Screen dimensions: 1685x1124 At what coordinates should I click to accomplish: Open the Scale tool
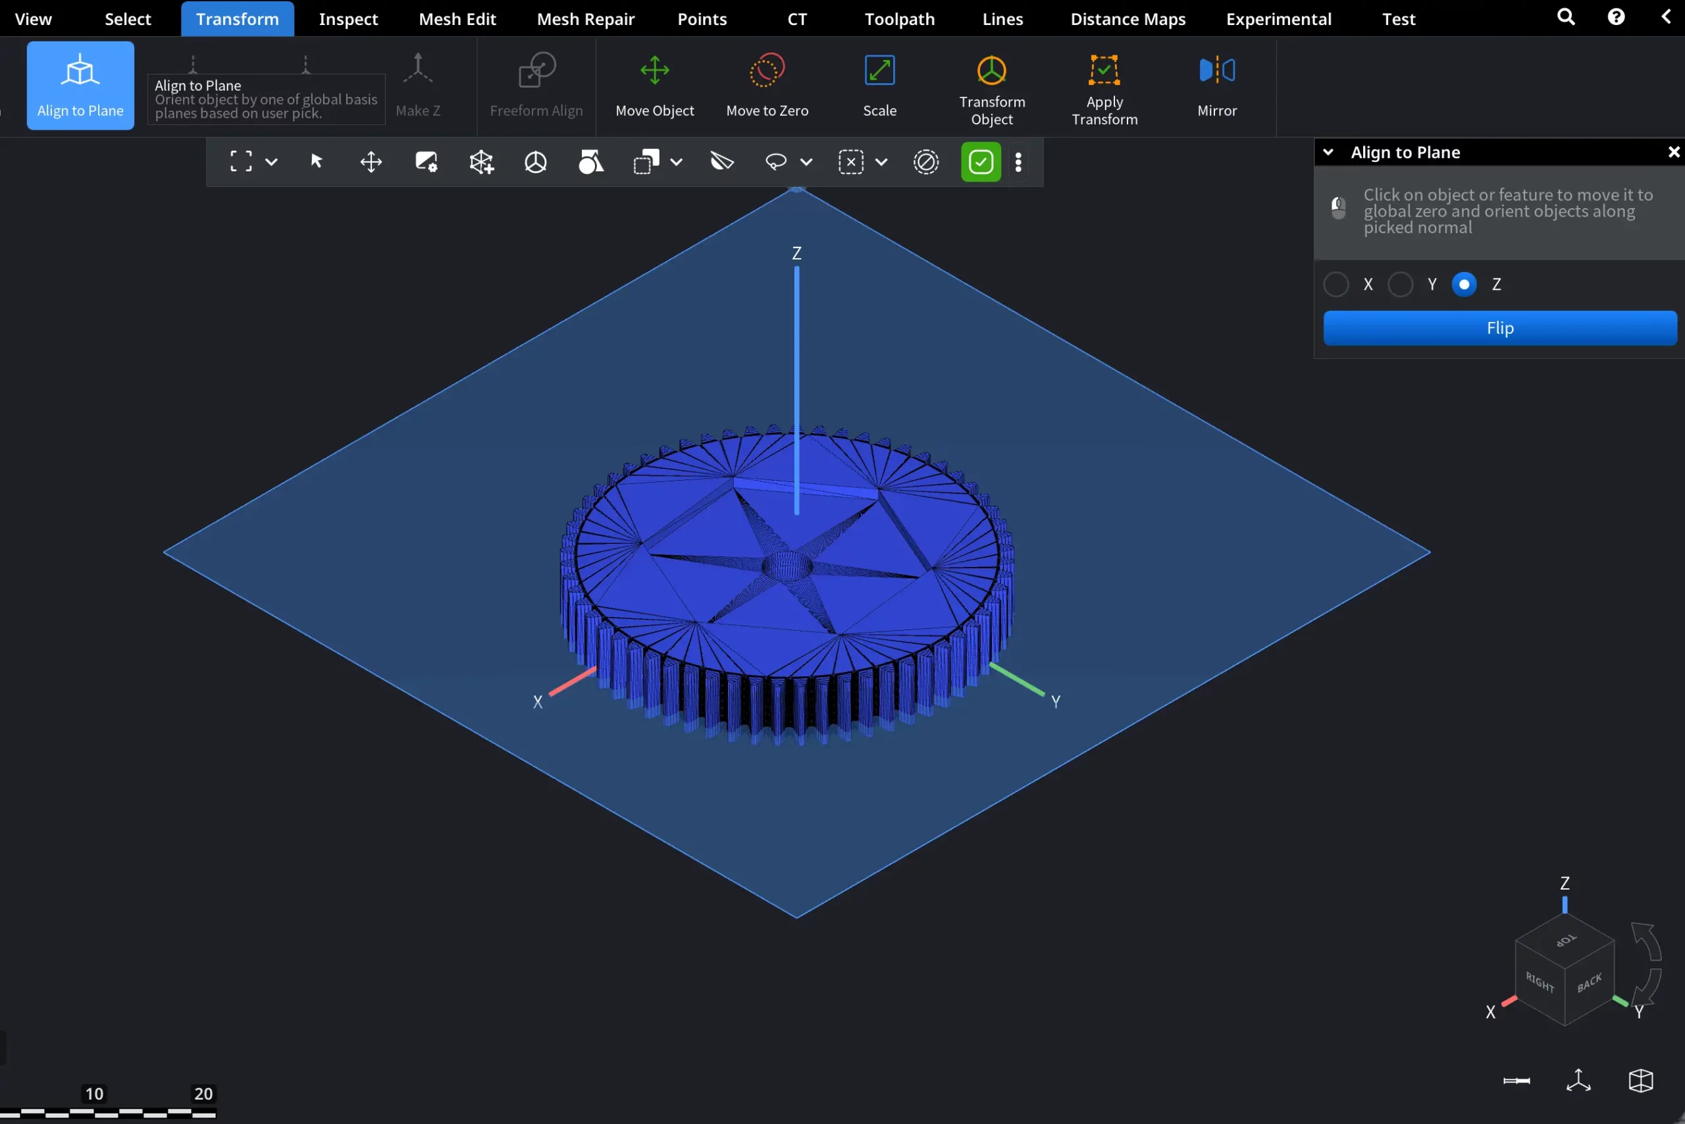coord(879,71)
